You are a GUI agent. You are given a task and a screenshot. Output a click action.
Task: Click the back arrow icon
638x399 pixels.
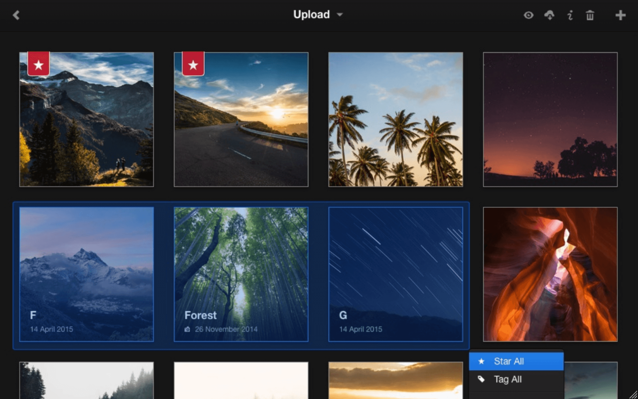[x=16, y=15]
